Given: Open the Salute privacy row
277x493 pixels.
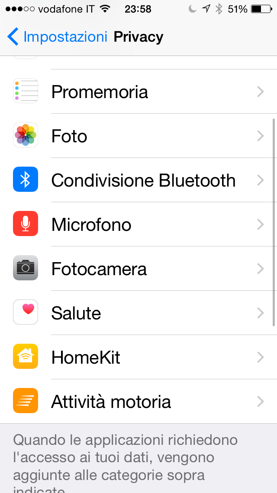Looking at the screenshot, I should (x=76, y=313).
